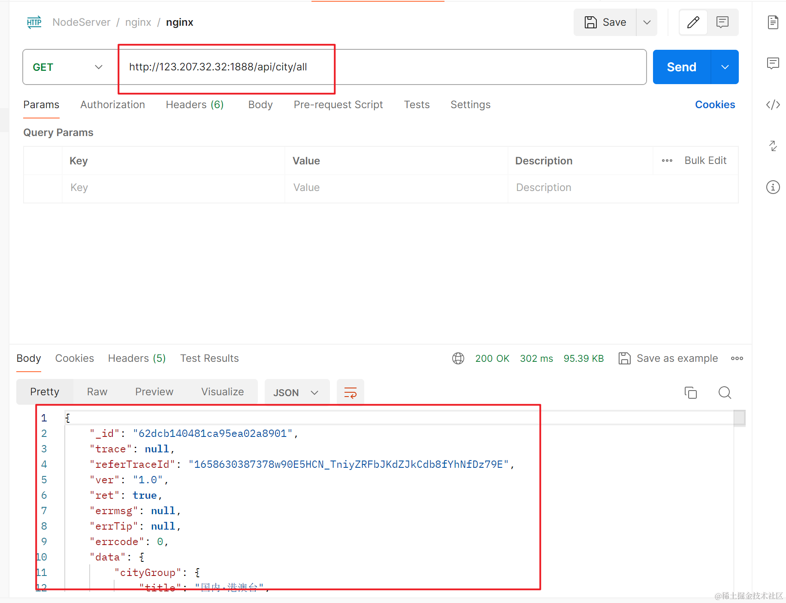This screenshot has width=786, height=603.
Task: Toggle the line wrap icon
Action: point(351,393)
